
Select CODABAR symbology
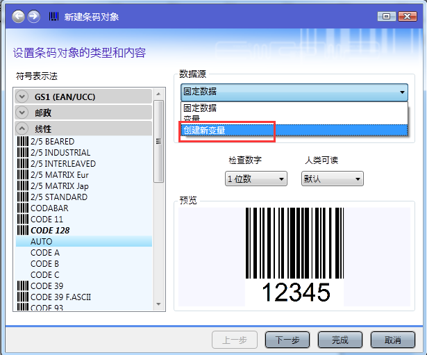click(x=49, y=208)
